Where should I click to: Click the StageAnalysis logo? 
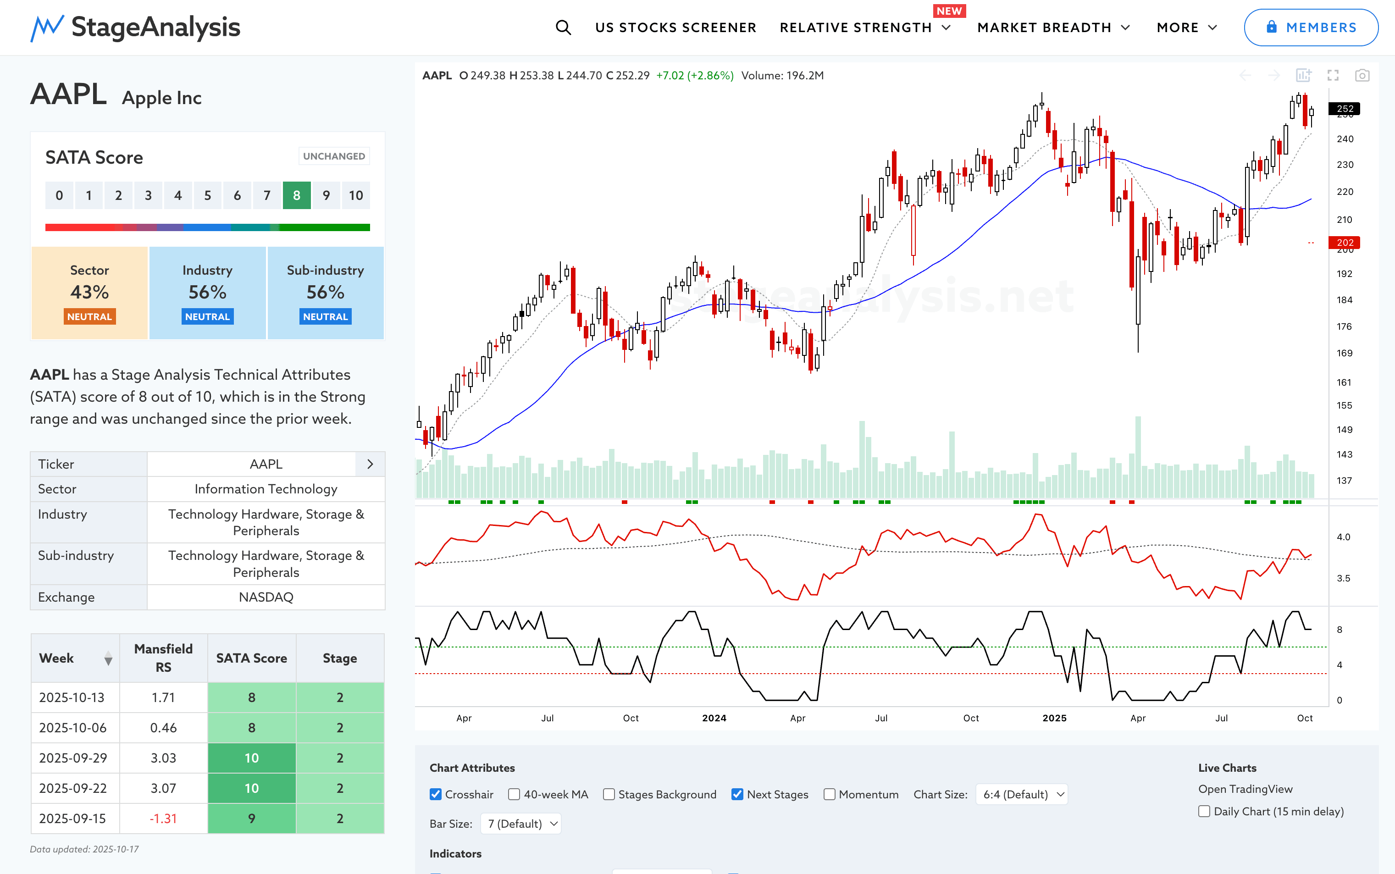135,27
